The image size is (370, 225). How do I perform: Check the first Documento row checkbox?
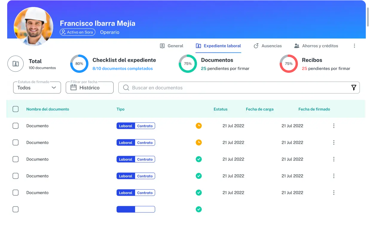tap(16, 126)
